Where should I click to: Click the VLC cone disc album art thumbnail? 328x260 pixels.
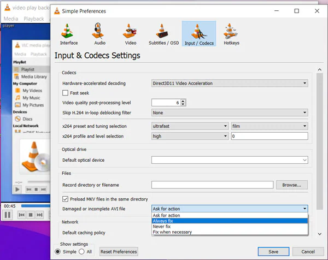35,156
